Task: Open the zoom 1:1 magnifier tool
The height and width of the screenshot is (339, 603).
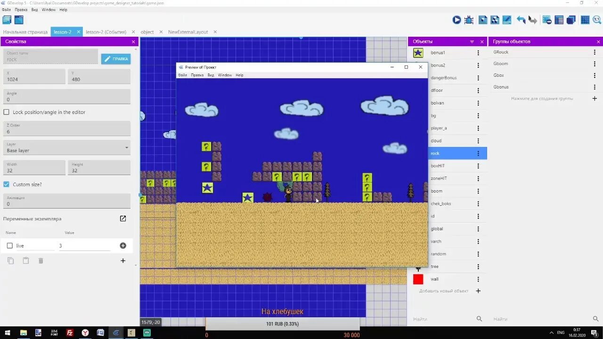Action: click(597, 20)
